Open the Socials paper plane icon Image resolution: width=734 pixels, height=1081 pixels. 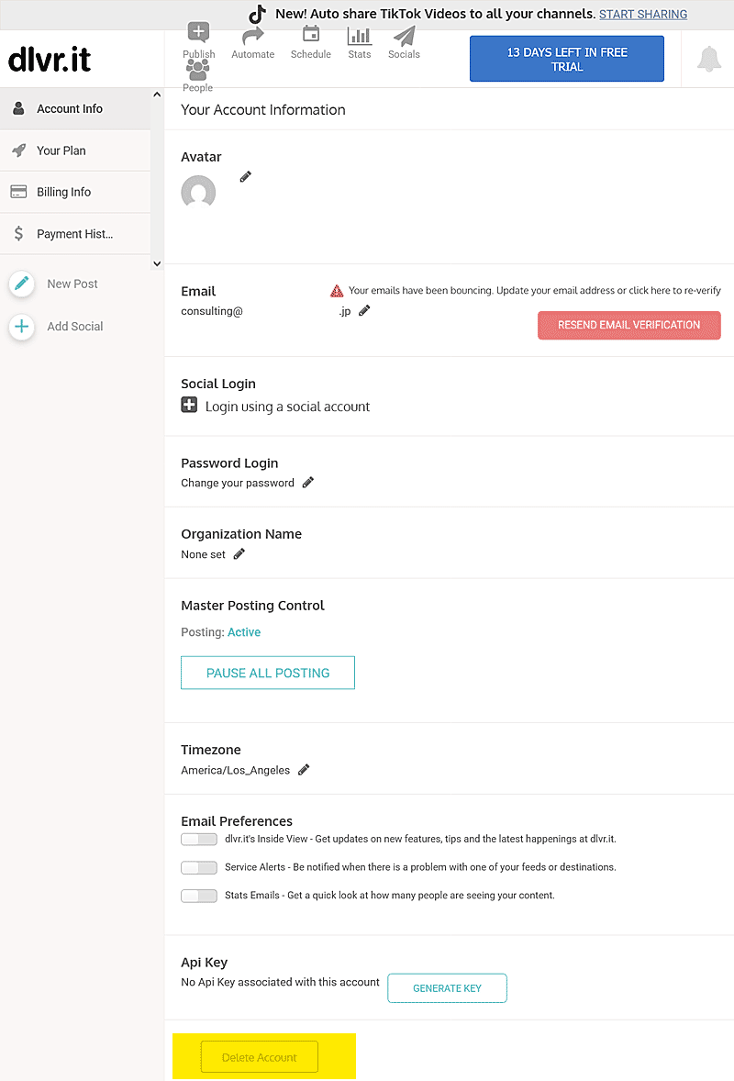[x=404, y=36]
